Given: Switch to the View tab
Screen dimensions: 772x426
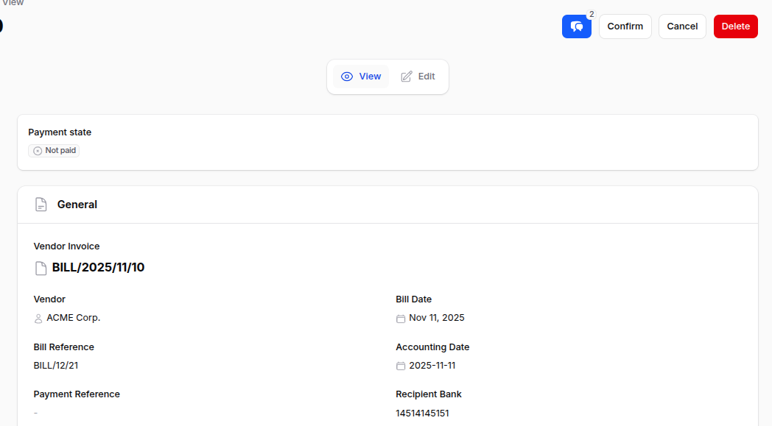Looking at the screenshot, I should [361, 77].
